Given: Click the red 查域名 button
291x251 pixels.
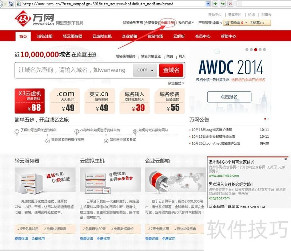Looking at the screenshot, I should pyautogui.click(x=171, y=70).
